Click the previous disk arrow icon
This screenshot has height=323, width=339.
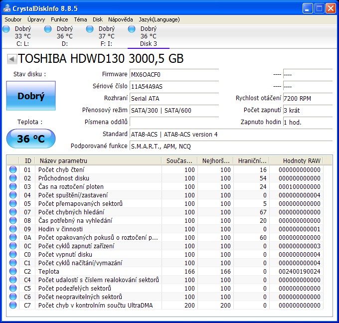(11, 59)
